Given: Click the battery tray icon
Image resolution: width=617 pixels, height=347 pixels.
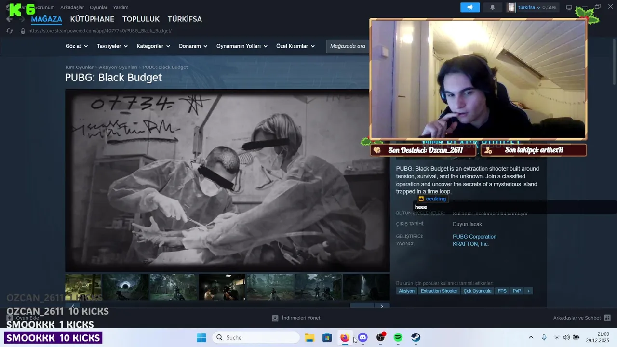Looking at the screenshot, I should pos(576,337).
